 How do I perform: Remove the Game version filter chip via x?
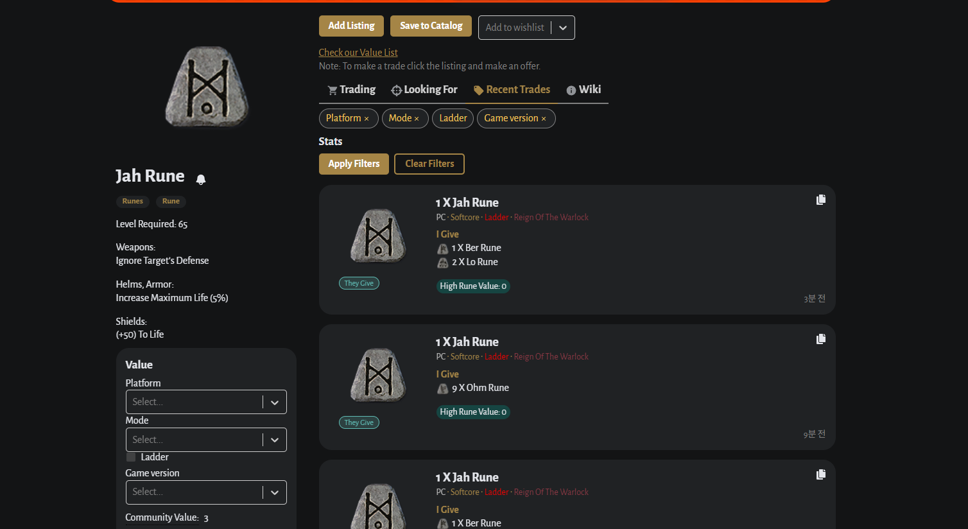544,119
